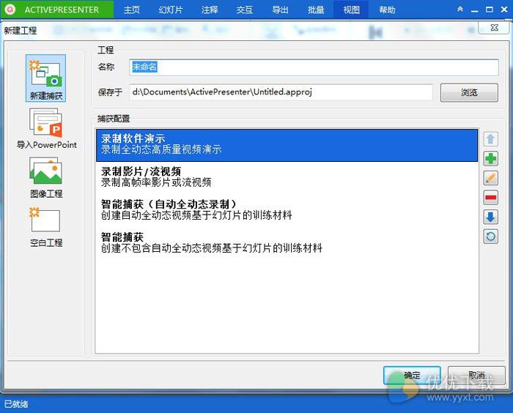Confirm with the 确定 button

(x=412, y=375)
